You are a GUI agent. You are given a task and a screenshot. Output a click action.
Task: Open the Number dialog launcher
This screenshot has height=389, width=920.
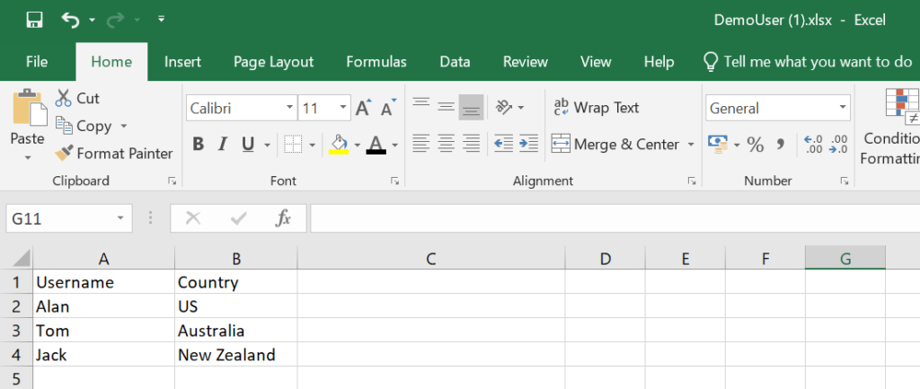[845, 181]
